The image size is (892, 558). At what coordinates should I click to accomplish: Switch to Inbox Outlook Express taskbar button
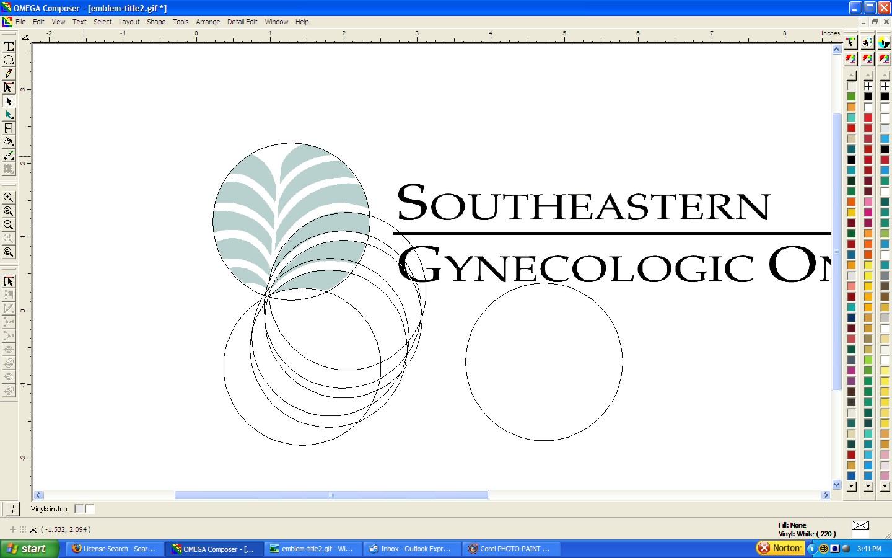412,549
